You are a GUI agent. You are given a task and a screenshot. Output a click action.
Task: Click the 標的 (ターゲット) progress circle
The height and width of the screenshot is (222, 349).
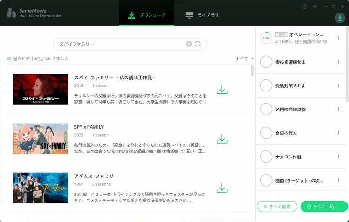click(266, 181)
